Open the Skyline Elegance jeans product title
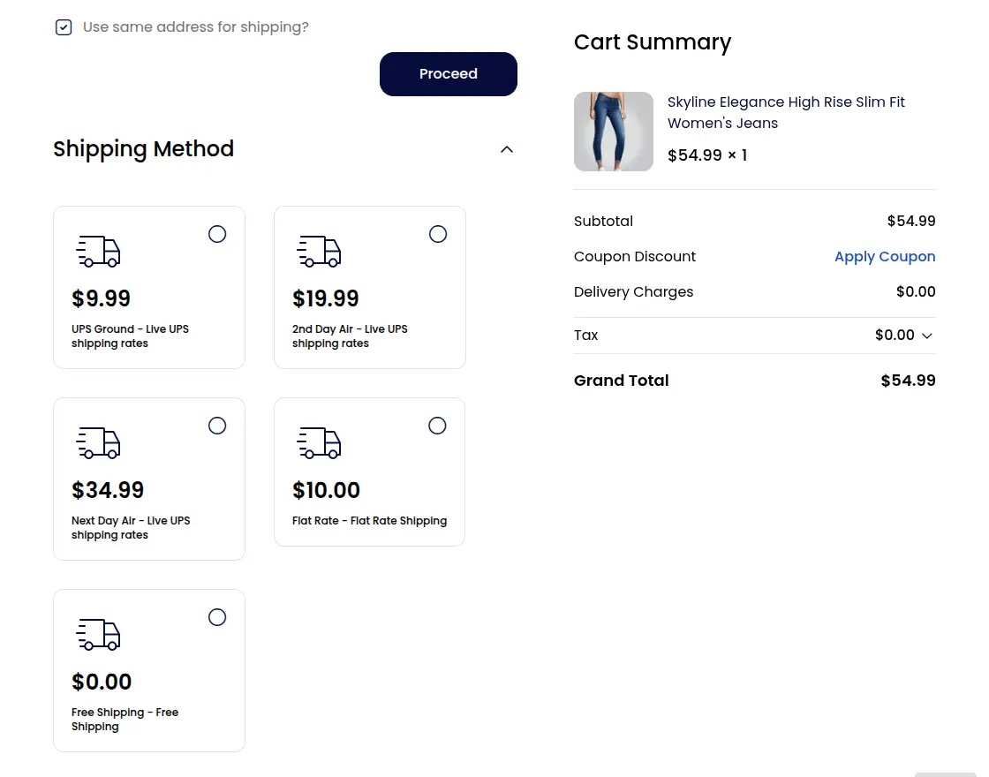989x777 pixels. pyautogui.click(x=786, y=112)
